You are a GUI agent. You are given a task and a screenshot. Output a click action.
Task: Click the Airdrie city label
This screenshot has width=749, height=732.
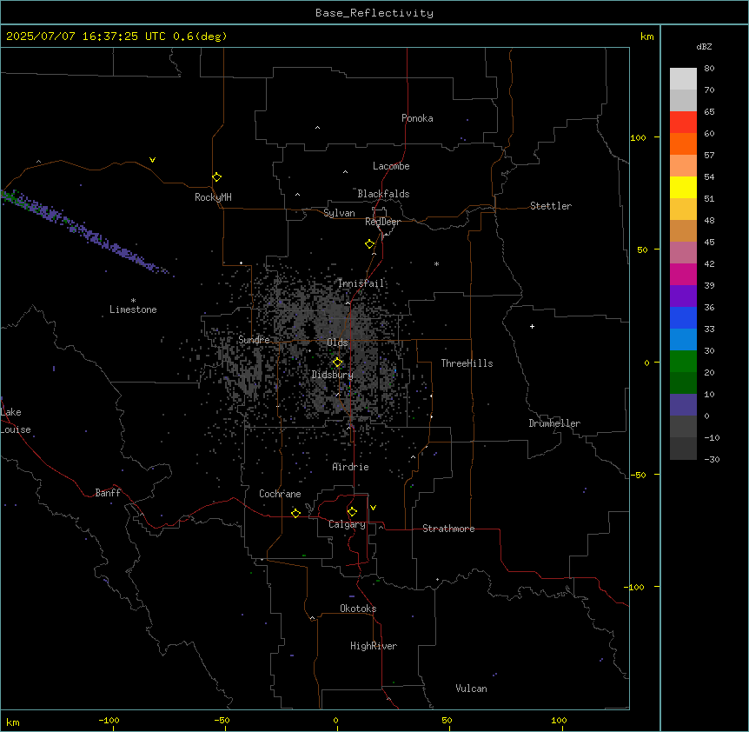pyautogui.click(x=351, y=467)
